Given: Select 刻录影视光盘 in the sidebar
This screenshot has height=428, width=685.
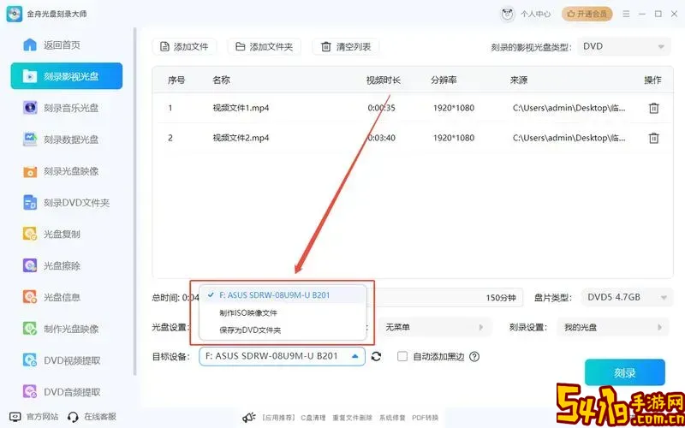Looking at the screenshot, I should 67,76.
